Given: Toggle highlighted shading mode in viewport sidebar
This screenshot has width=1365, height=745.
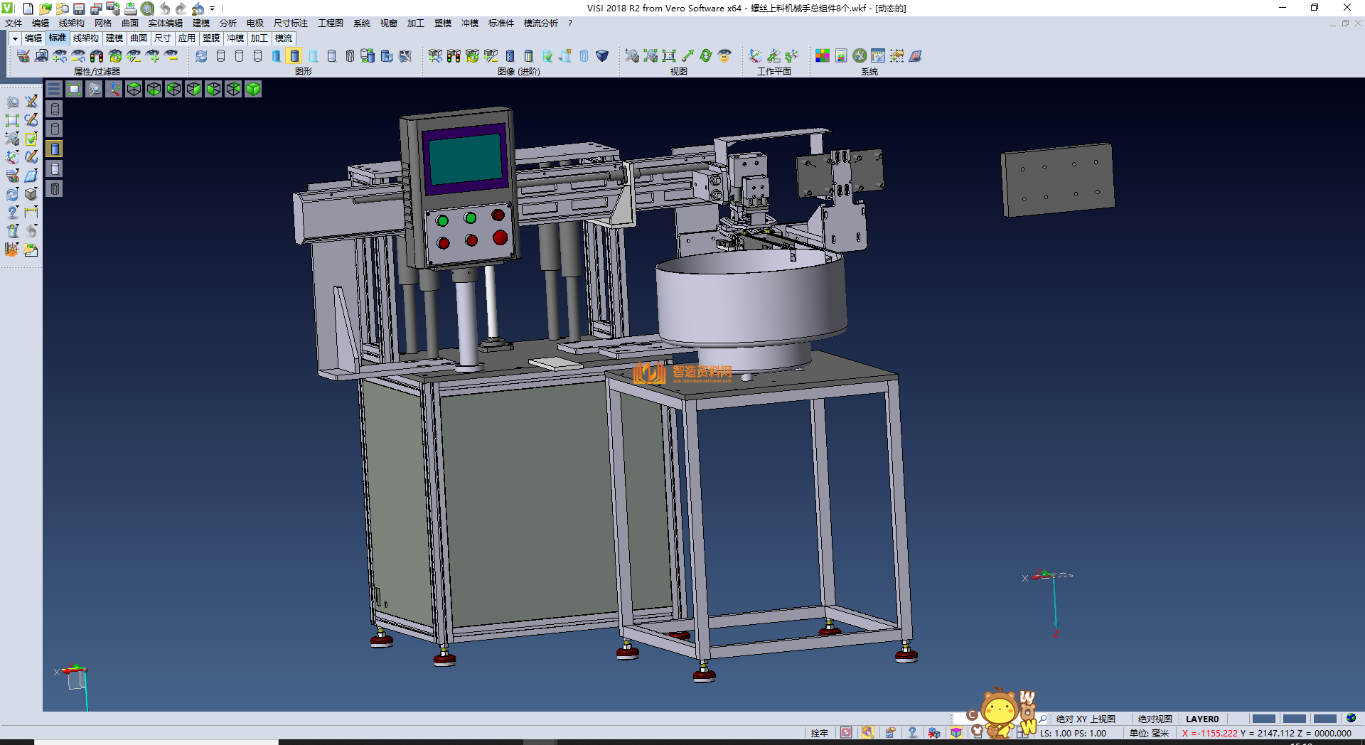Looking at the screenshot, I should tap(55, 149).
